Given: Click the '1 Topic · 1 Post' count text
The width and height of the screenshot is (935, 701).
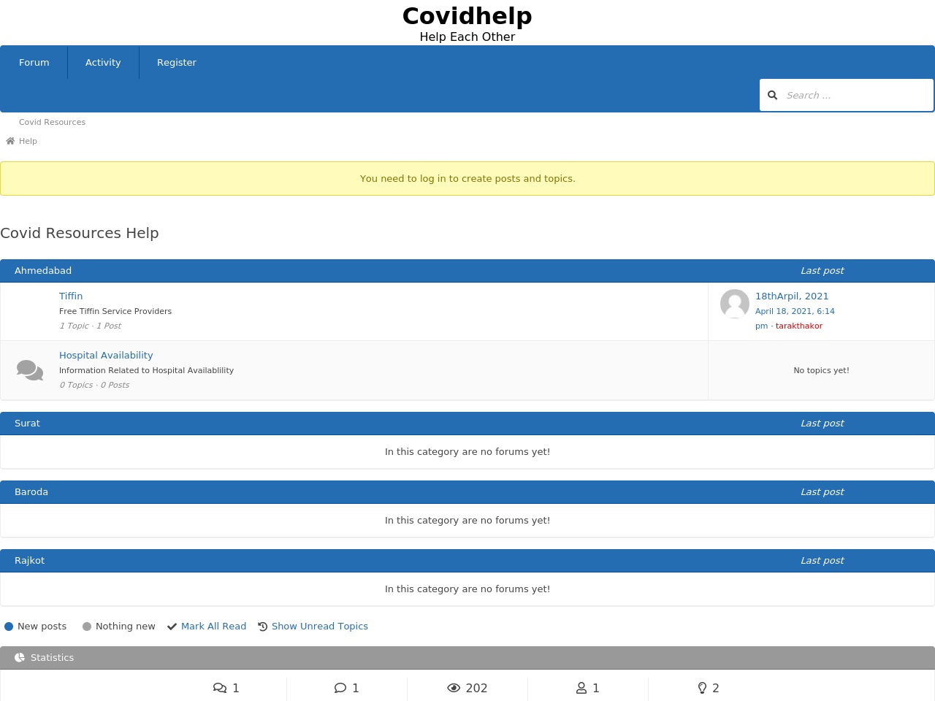Looking at the screenshot, I should 90,326.
